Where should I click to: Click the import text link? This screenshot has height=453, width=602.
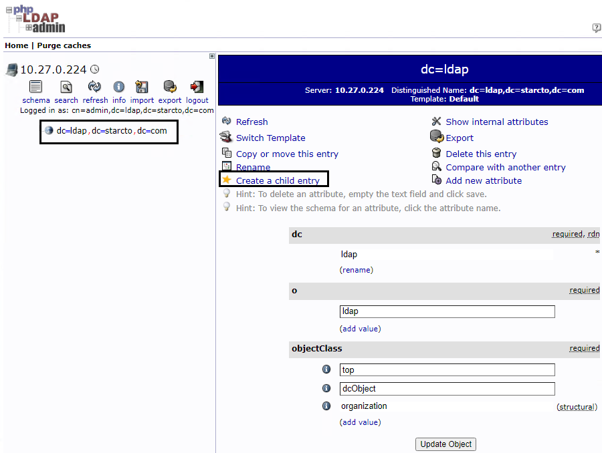pos(142,100)
